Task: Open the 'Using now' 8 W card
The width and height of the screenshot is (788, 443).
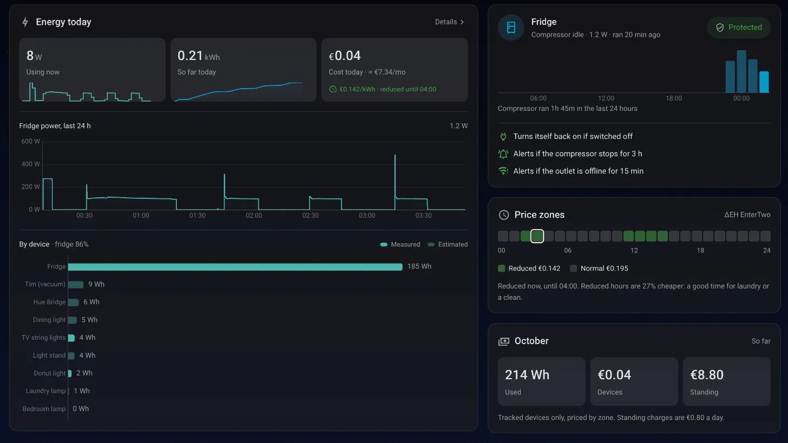Action: (93, 70)
